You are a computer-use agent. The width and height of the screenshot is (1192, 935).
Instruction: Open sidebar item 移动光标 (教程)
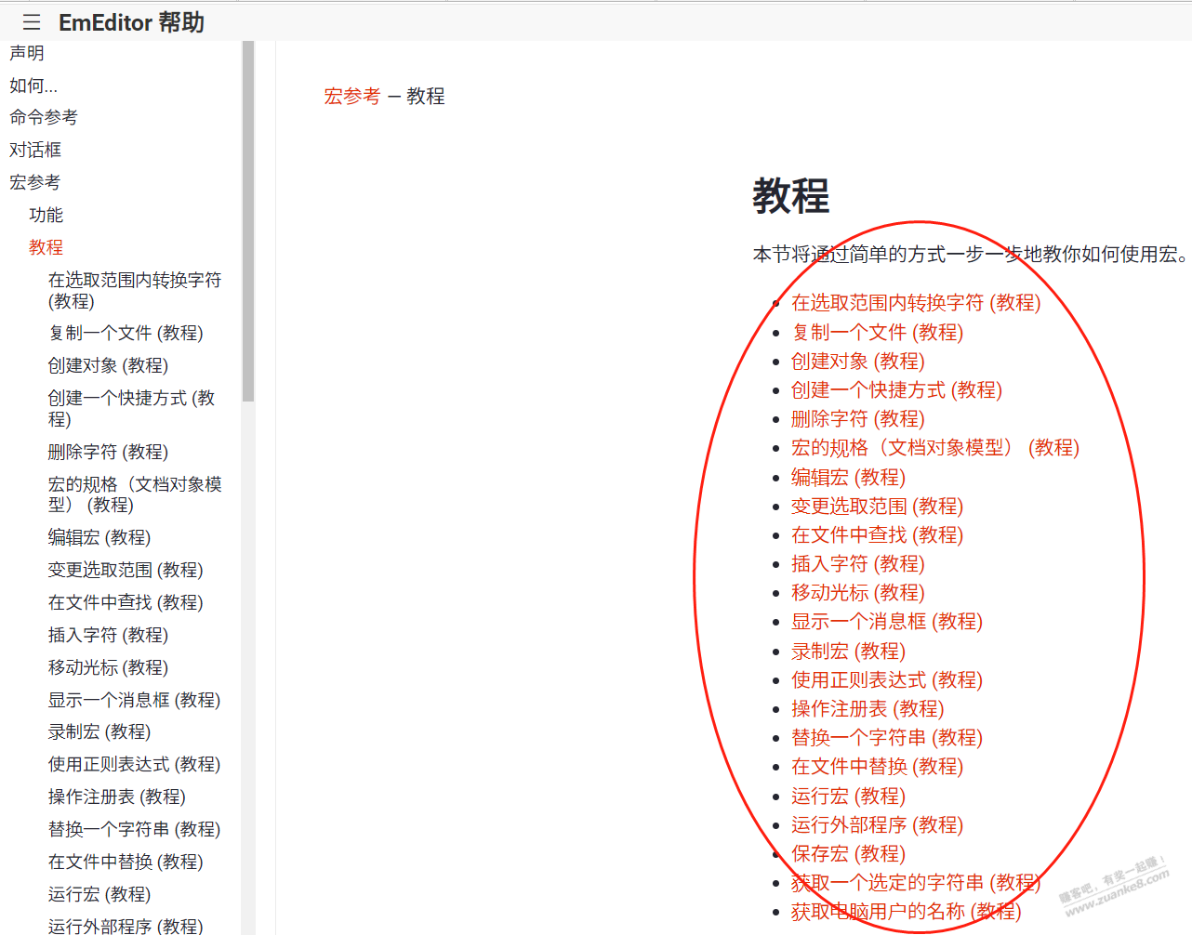pyautogui.click(x=108, y=667)
